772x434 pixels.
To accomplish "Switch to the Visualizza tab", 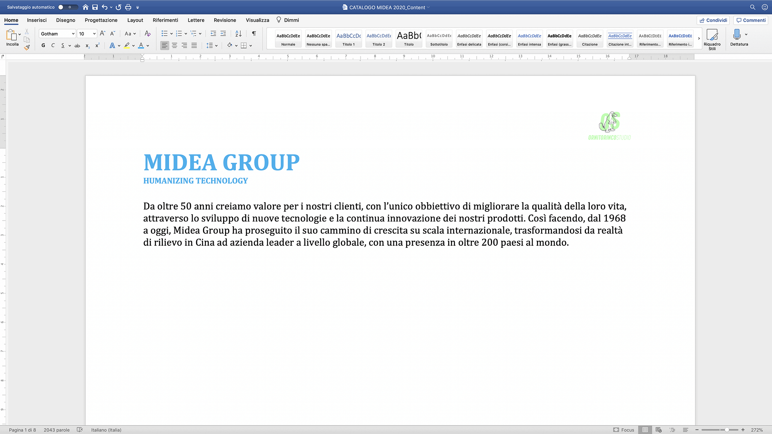I will (x=257, y=20).
